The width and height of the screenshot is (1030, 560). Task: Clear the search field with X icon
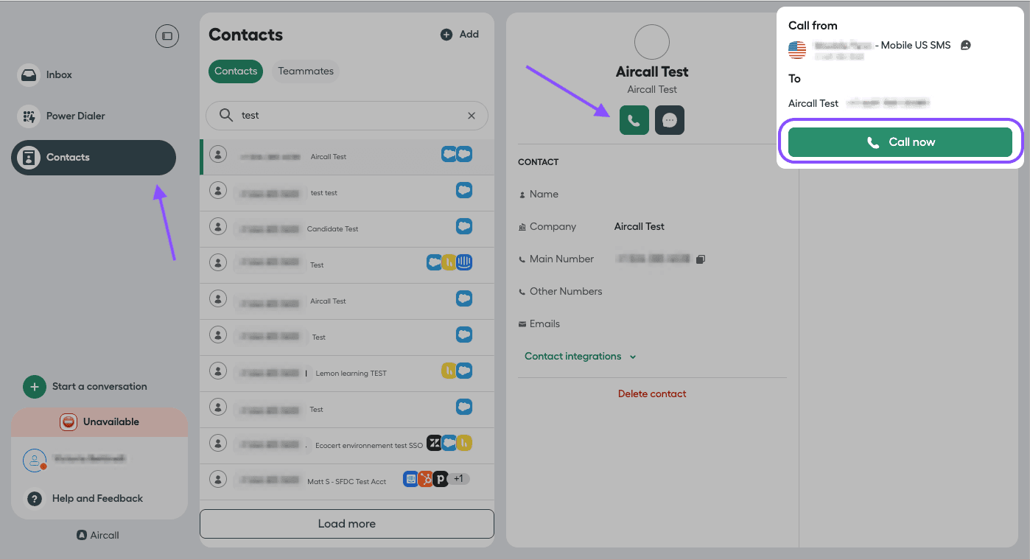coord(472,116)
